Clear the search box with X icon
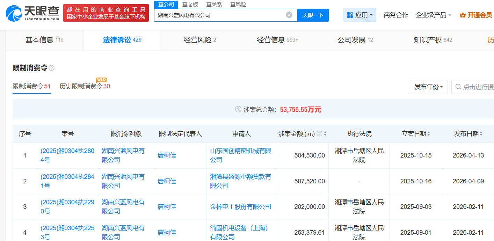Image resolution: width=494 pixels, height=241 pixels. (289, 15)
